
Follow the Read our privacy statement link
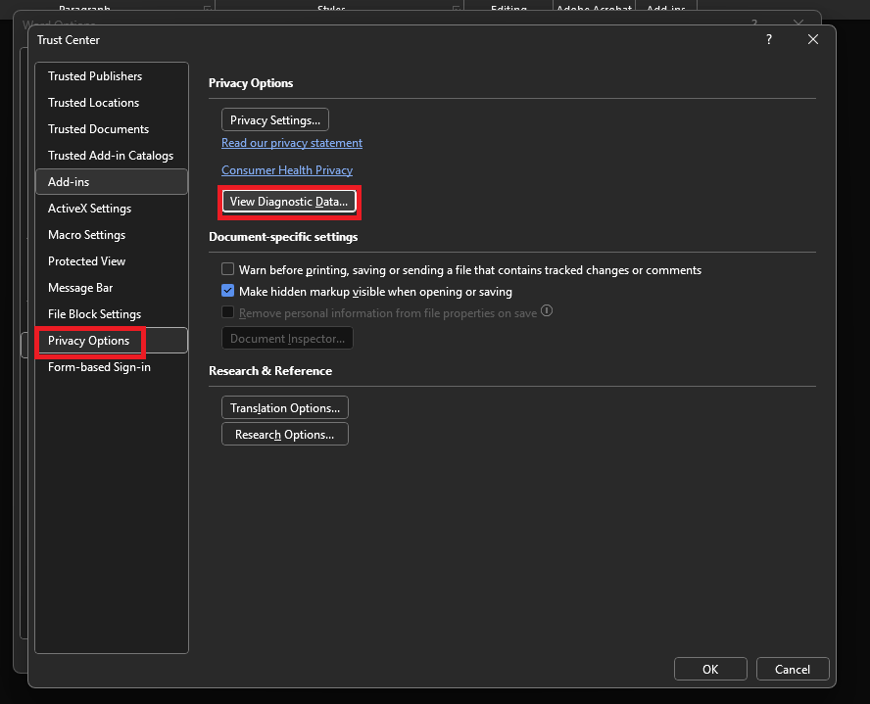coord(292,143)
